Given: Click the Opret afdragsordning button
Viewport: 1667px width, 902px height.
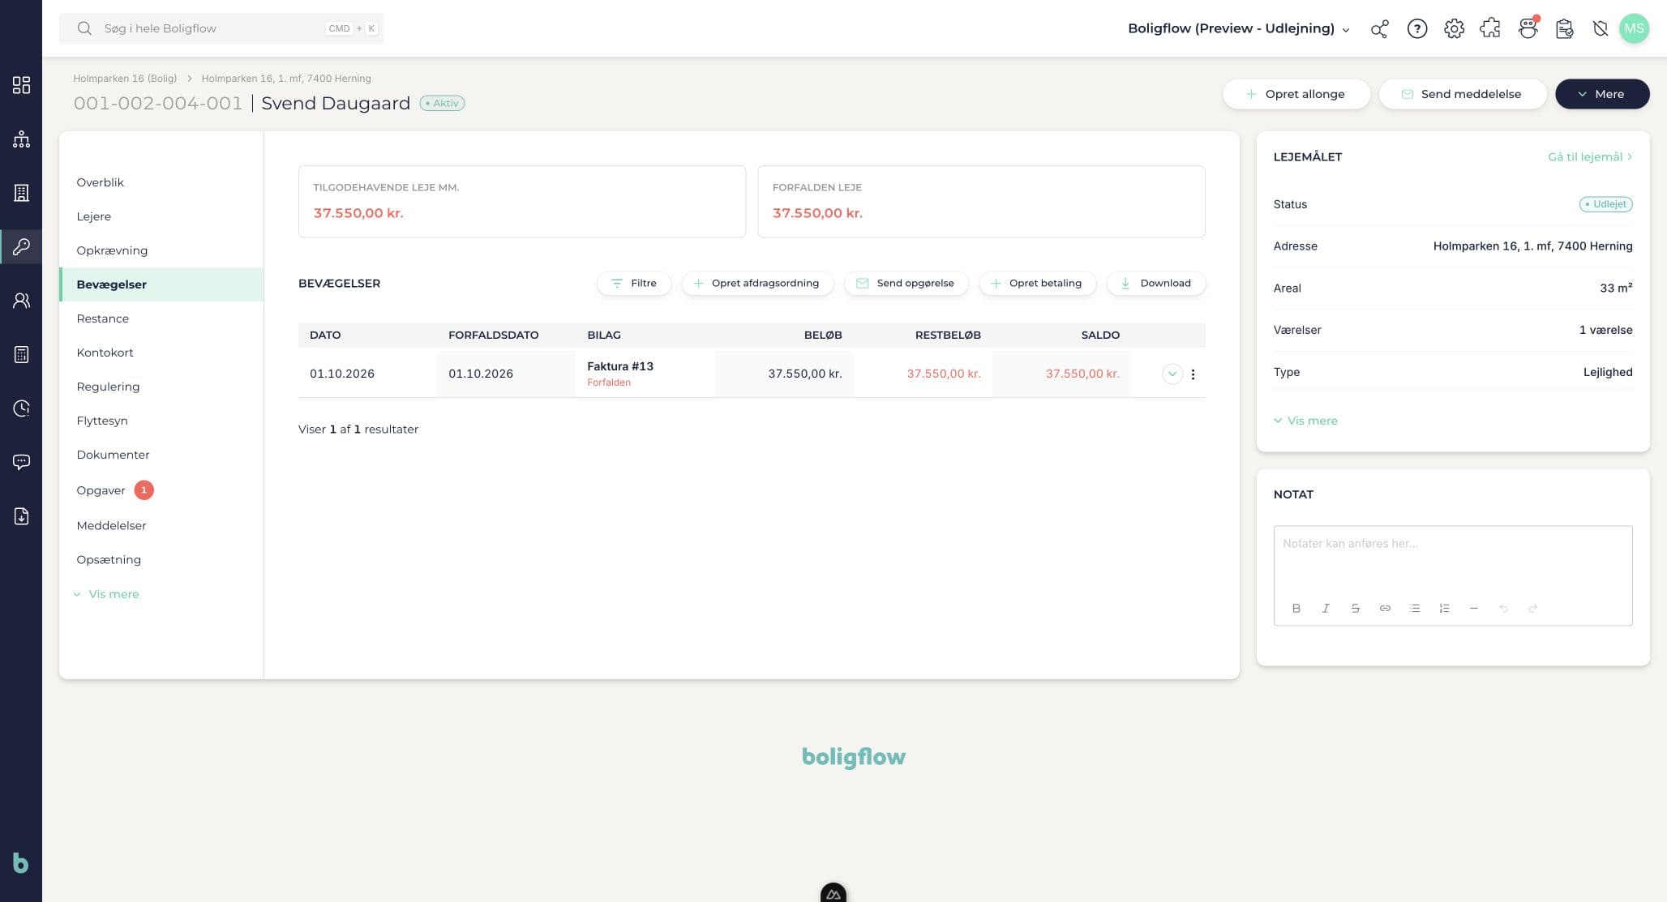Looking at the screenshot, I should (757, 284).
